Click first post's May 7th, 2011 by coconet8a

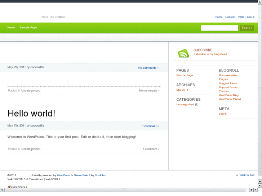click(x=26, y=67)
